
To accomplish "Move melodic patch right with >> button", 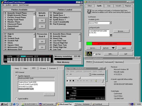I will [42, 26].
